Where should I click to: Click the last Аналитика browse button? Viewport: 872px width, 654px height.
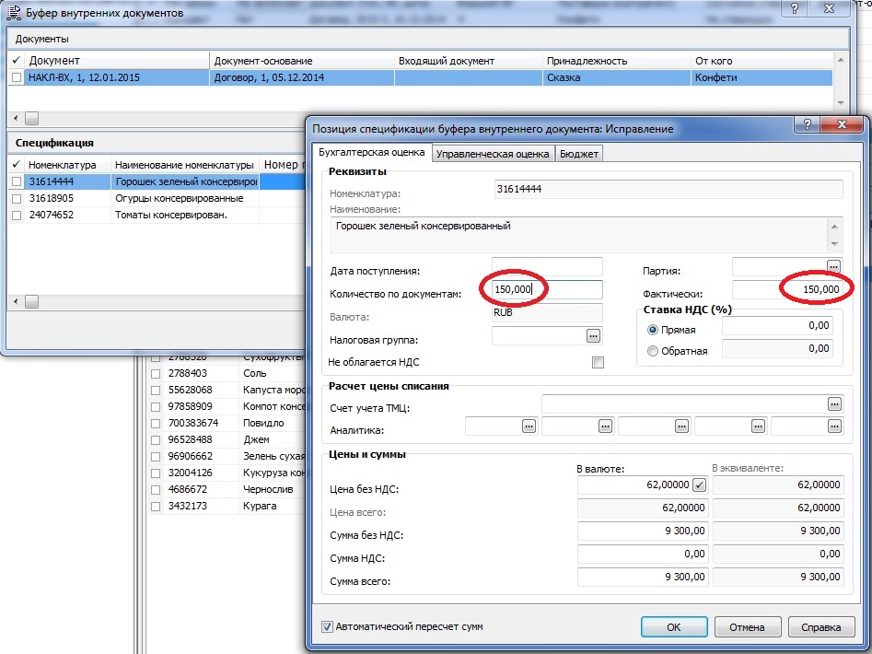pos(834,426)
